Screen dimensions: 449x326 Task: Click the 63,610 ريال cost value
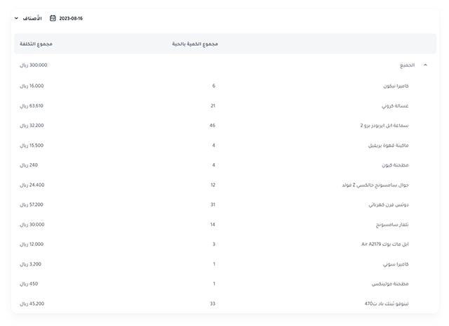pos(32,105)
